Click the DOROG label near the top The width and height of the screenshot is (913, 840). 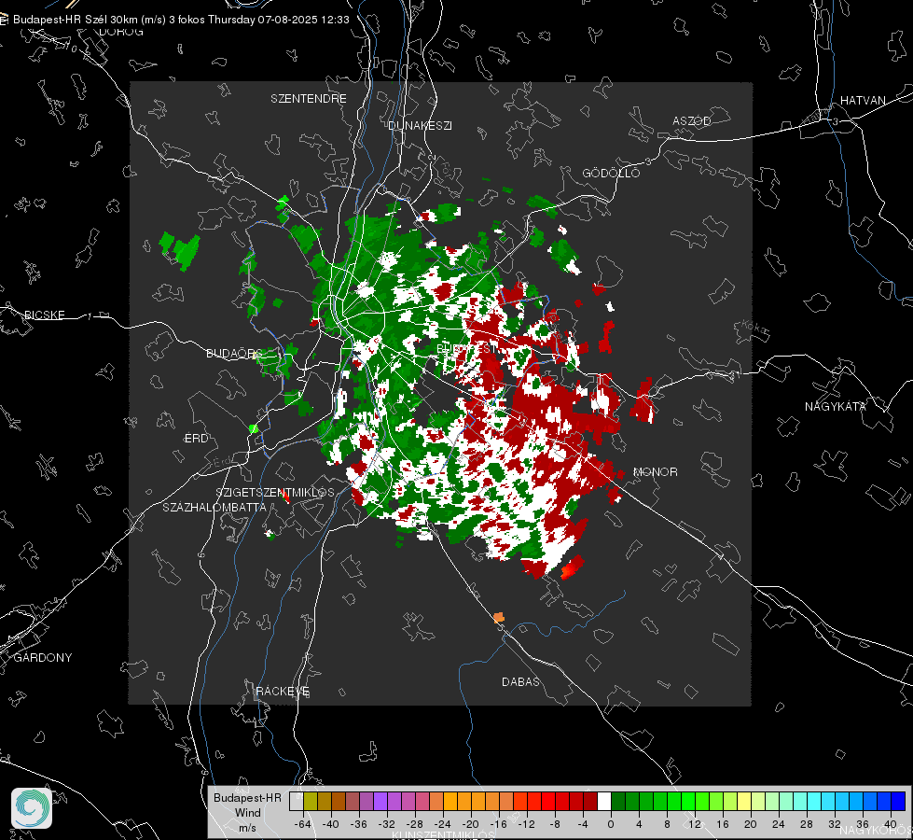[x=121, y=32]
